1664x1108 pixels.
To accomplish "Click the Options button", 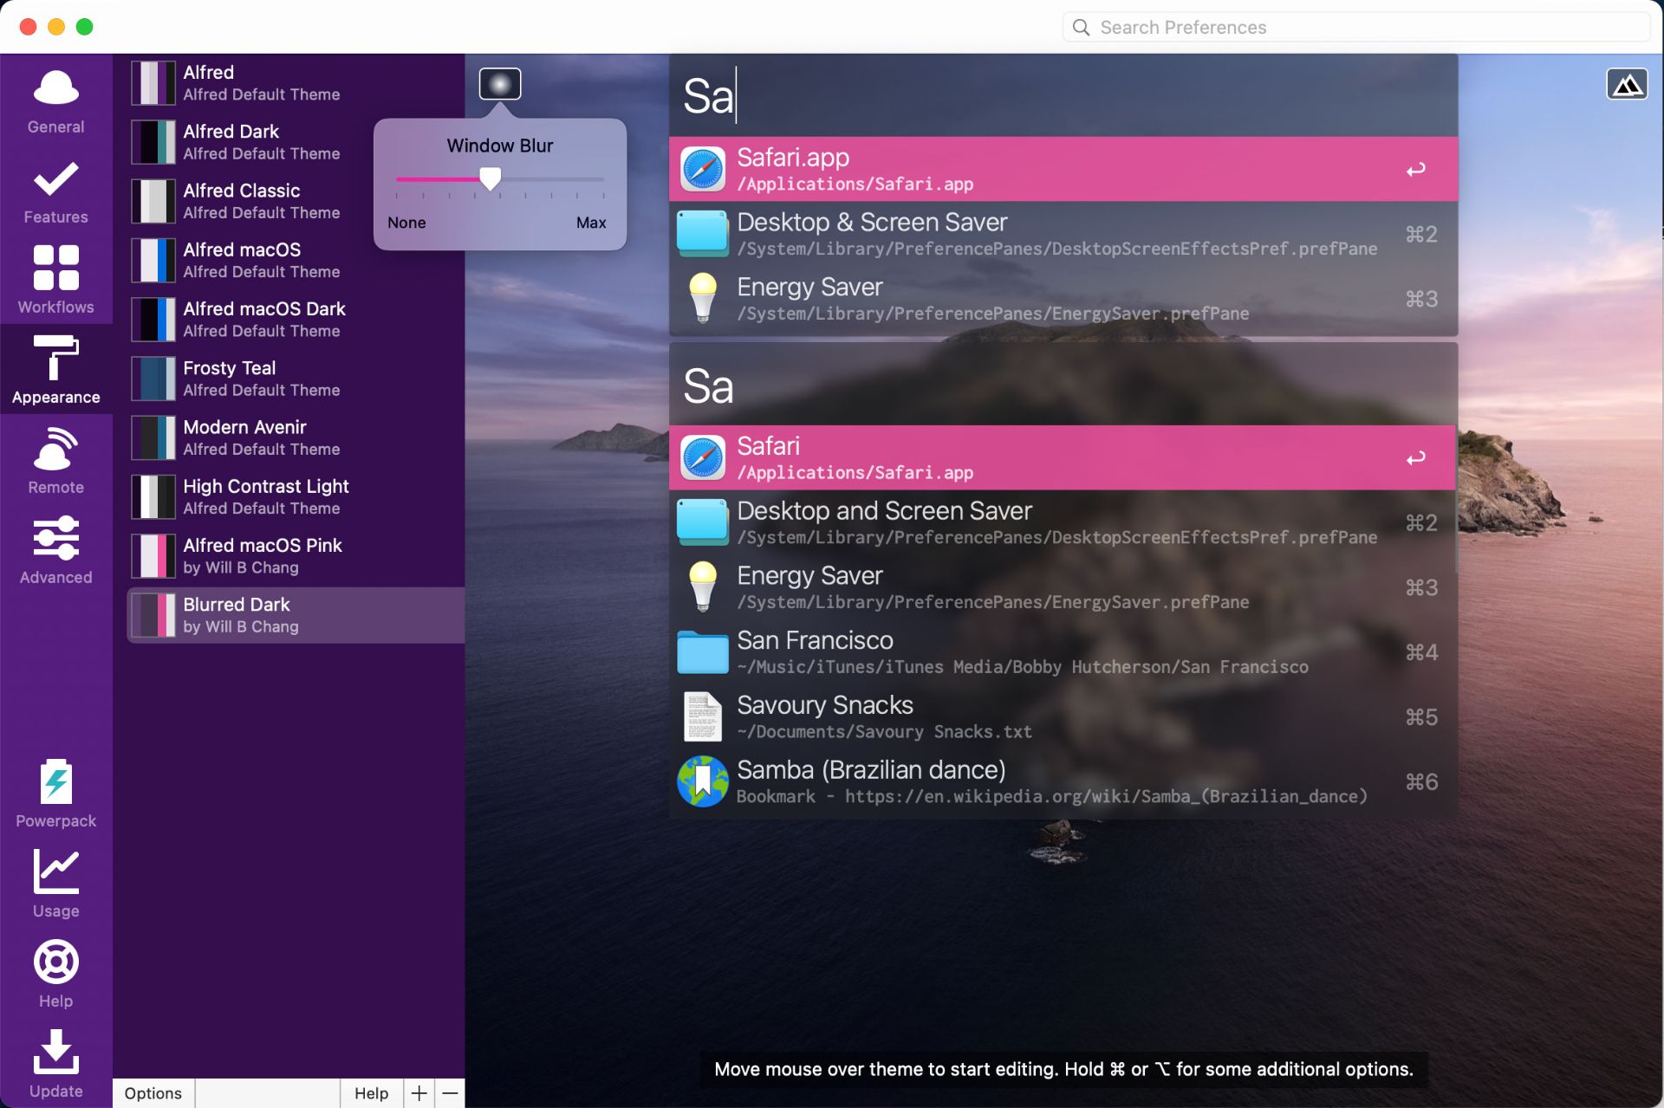I will tap(153, 1093).
